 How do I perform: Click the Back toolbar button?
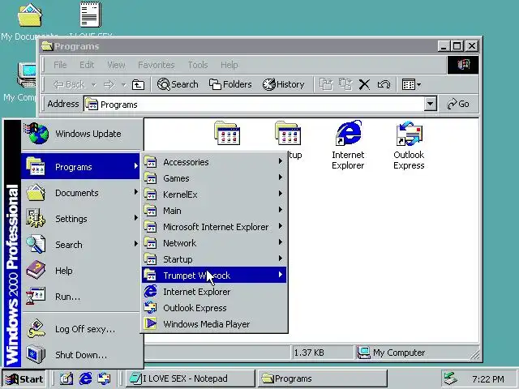click(x=69, y=84)
